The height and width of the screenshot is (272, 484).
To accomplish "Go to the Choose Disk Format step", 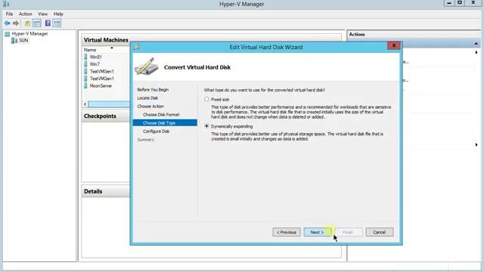I will (x=161, y=115).
